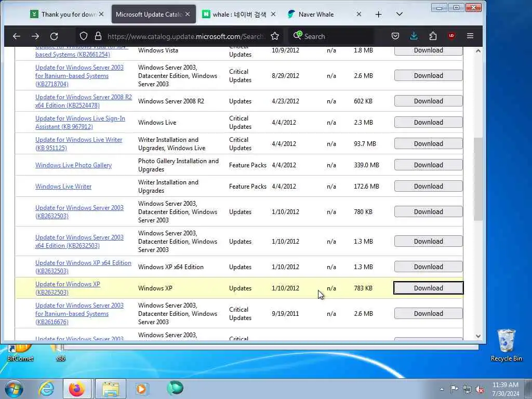The width and height of the screenshot is (532, 399).
Task: Focus the URL address bar
Action: click(x=185, y=36)
